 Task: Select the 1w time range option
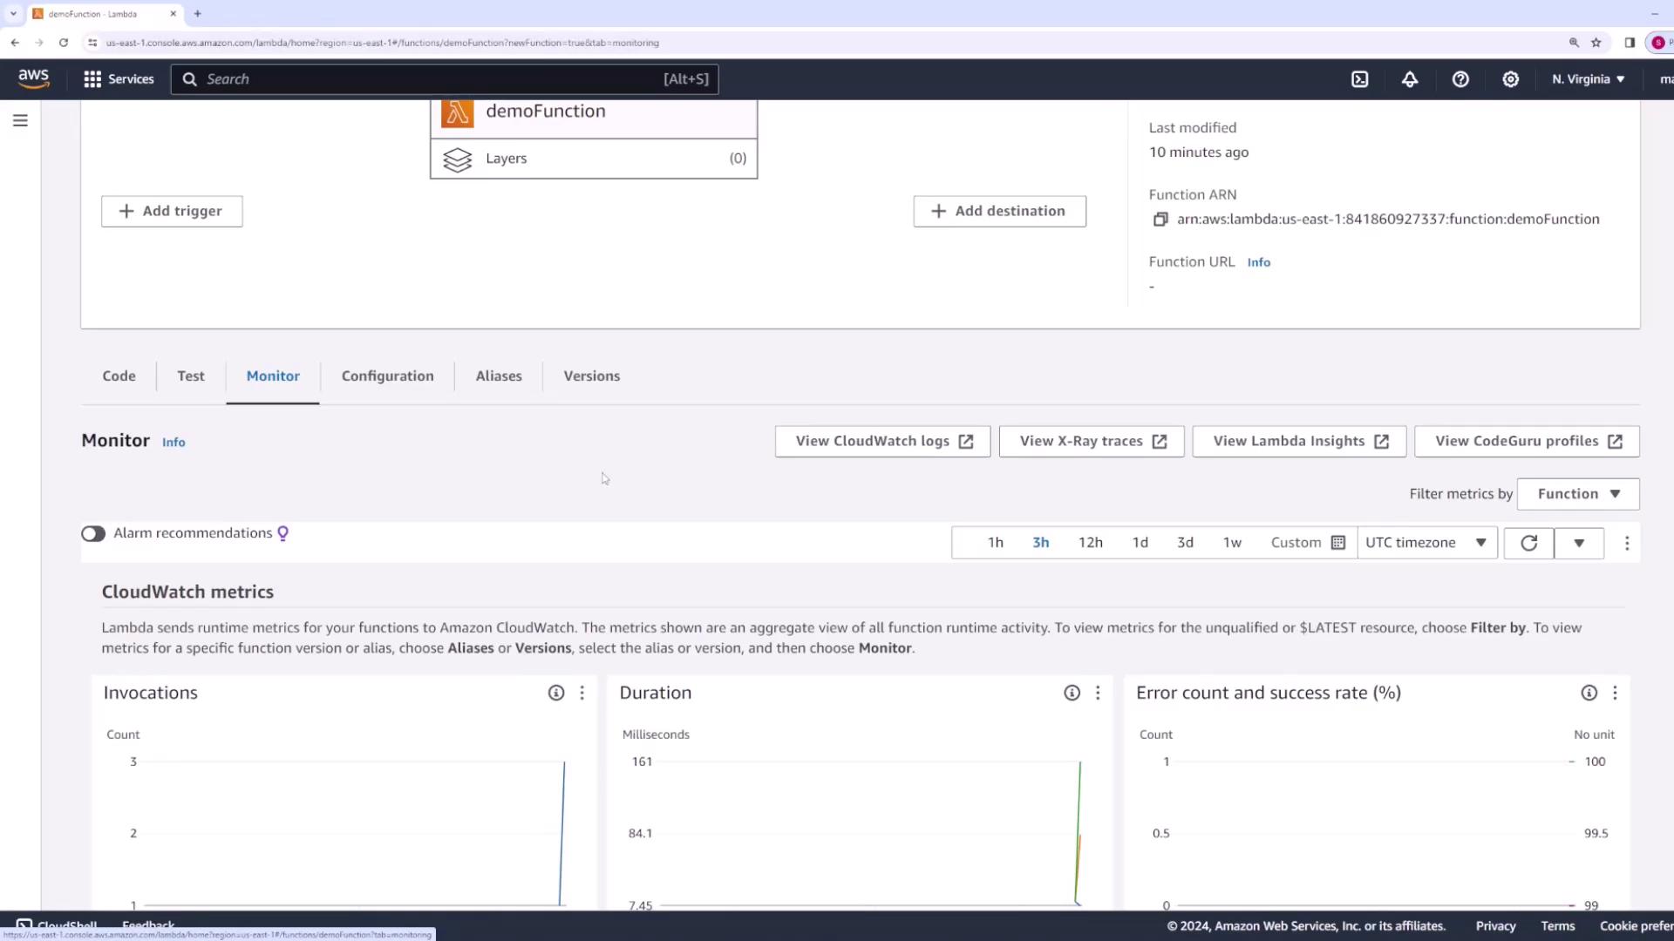point(1231,542)
